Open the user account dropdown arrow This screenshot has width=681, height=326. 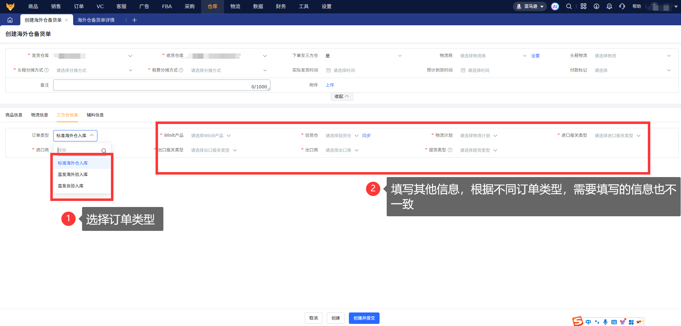pyautogui.click(x=676, y=6)
